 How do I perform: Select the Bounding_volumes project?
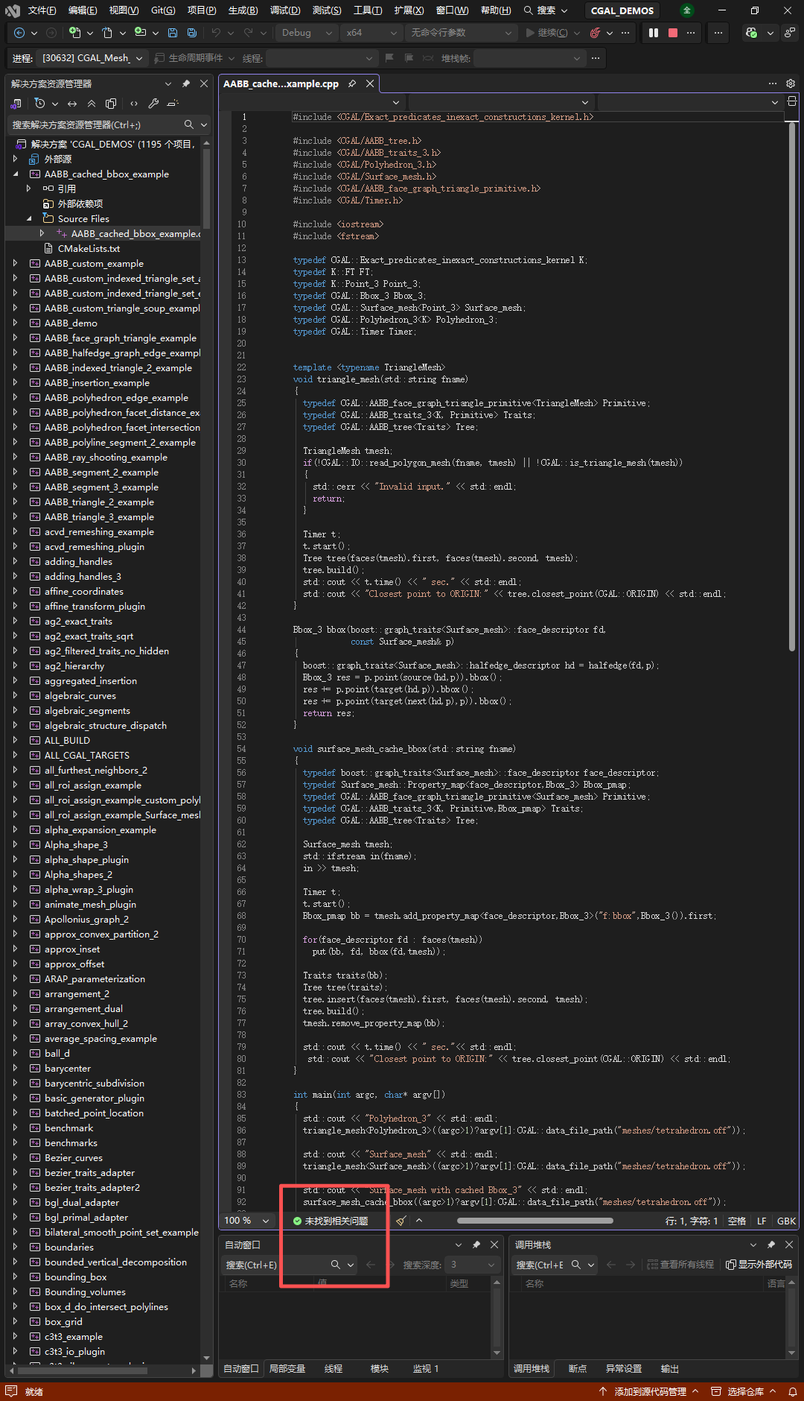tap(85, 1291)
